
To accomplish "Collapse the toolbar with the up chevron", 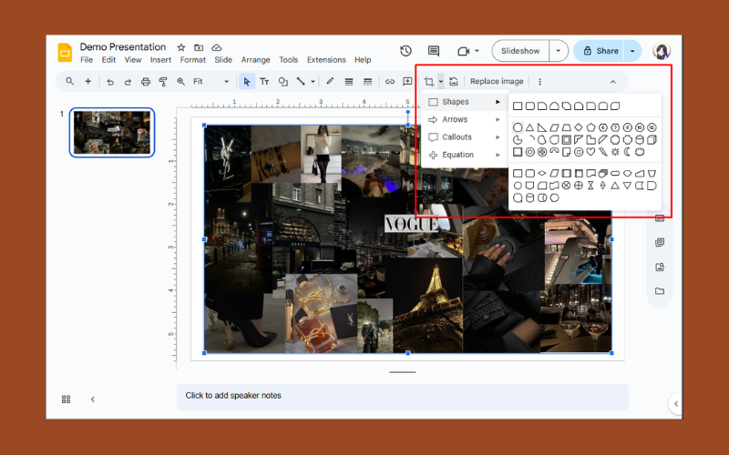I will (612, 82).
